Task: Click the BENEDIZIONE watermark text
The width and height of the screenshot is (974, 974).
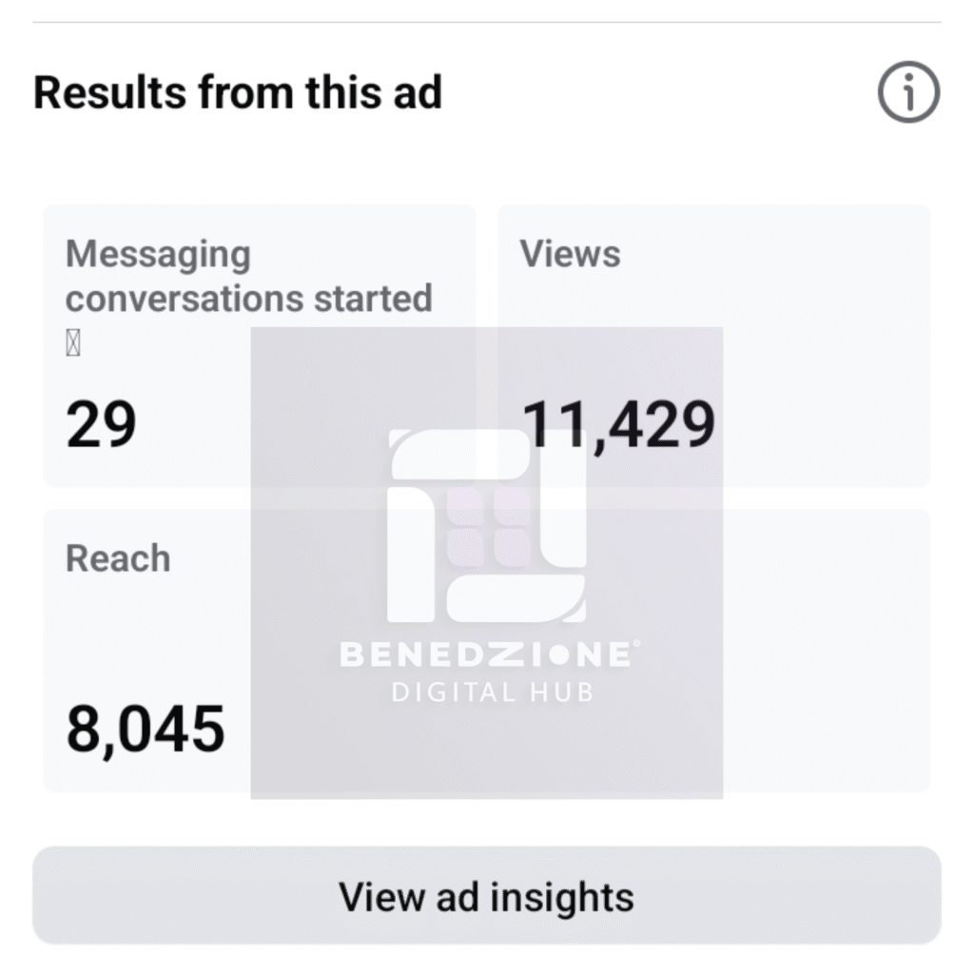Action: point(485,655)
